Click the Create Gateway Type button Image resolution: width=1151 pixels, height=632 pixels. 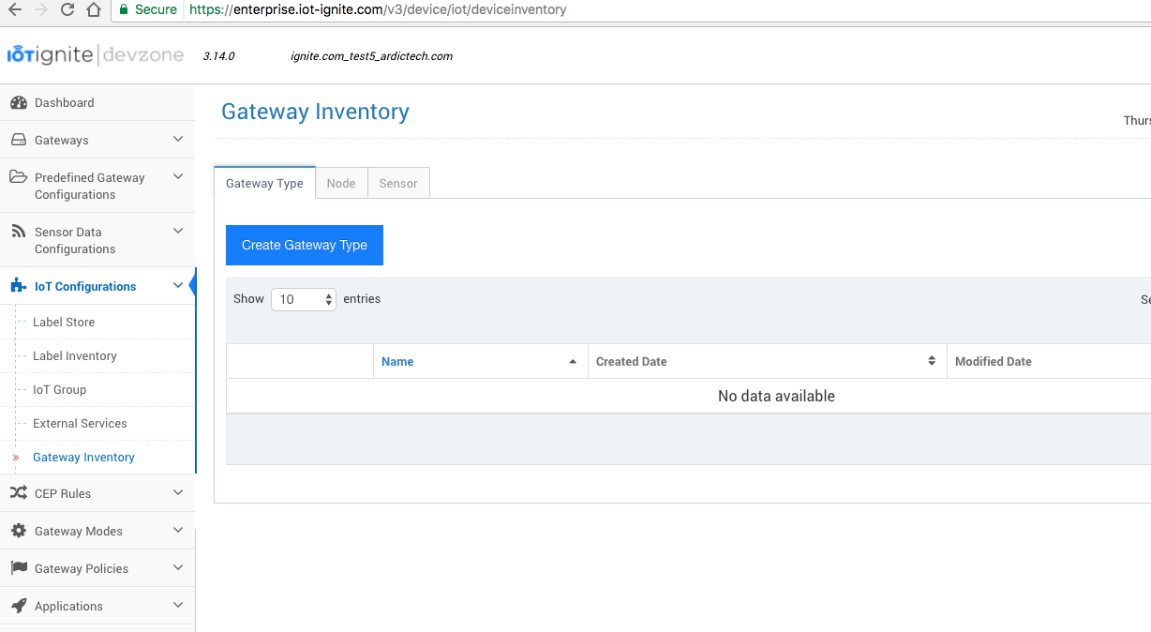(x=304, y=244)
